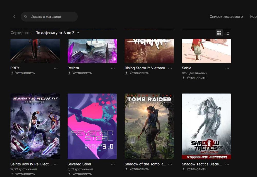Install Shadow of the Tomb Raider
This screenshot has height=177, width=257.
[x=137, y=169]
